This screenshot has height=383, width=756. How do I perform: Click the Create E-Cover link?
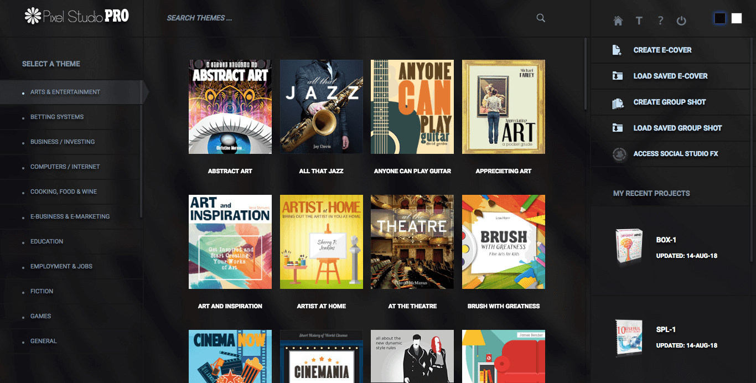coord(662,50)
